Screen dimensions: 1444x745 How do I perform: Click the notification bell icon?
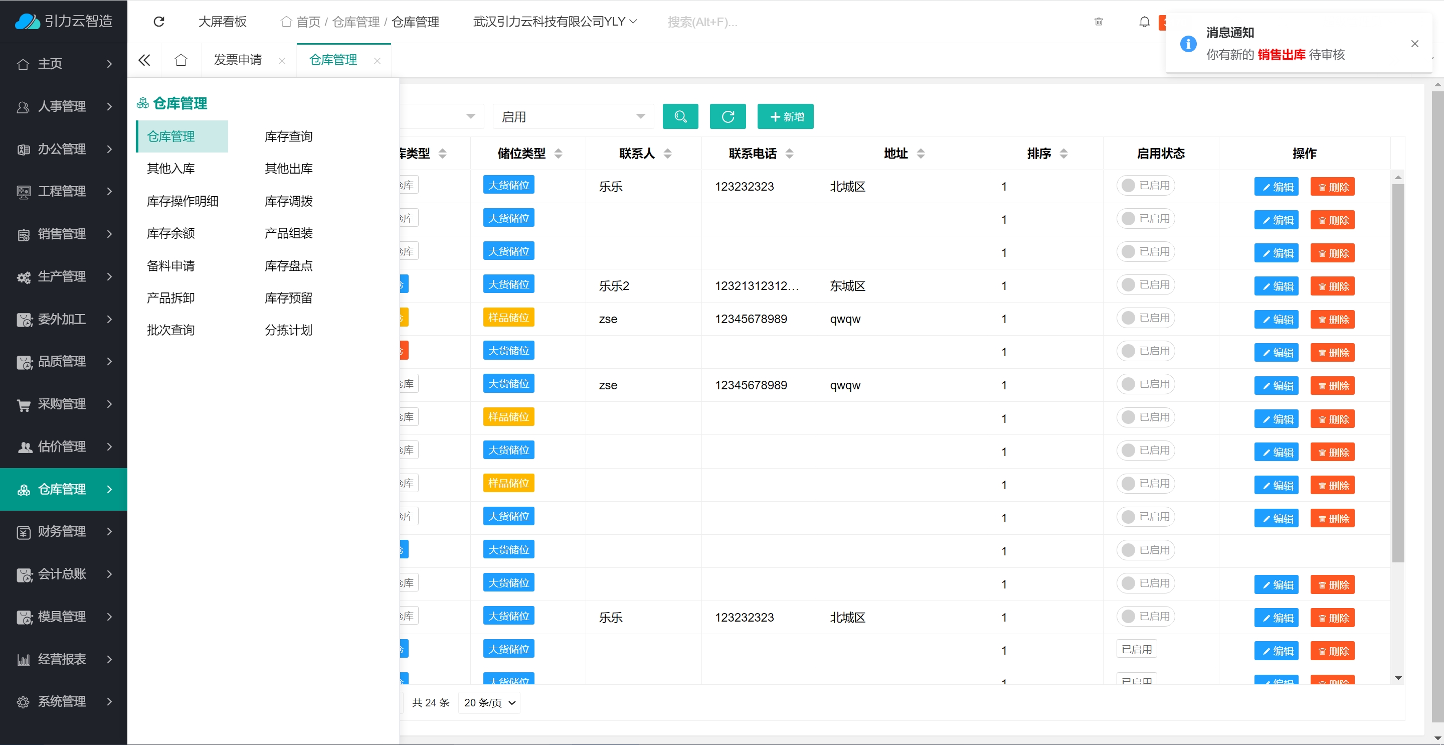tap(1144, 22)
